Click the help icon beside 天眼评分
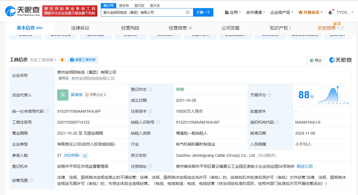The image size is (358, 195). (269, 95)
